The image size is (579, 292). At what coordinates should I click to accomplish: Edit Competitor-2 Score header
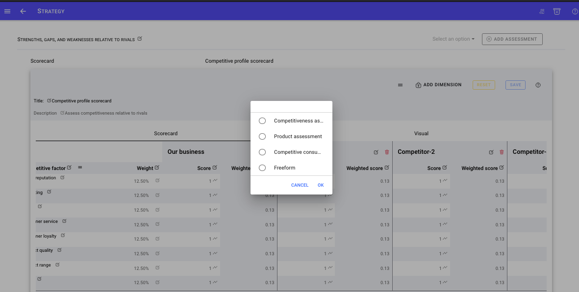tap(445, 168)
